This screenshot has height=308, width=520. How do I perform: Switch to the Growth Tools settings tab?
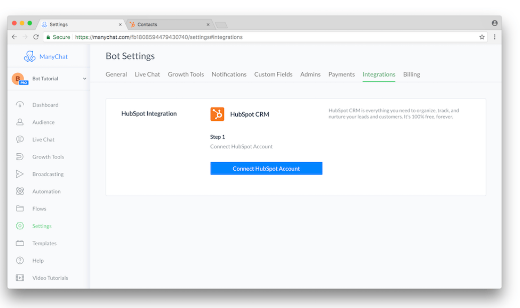[186, 74]
